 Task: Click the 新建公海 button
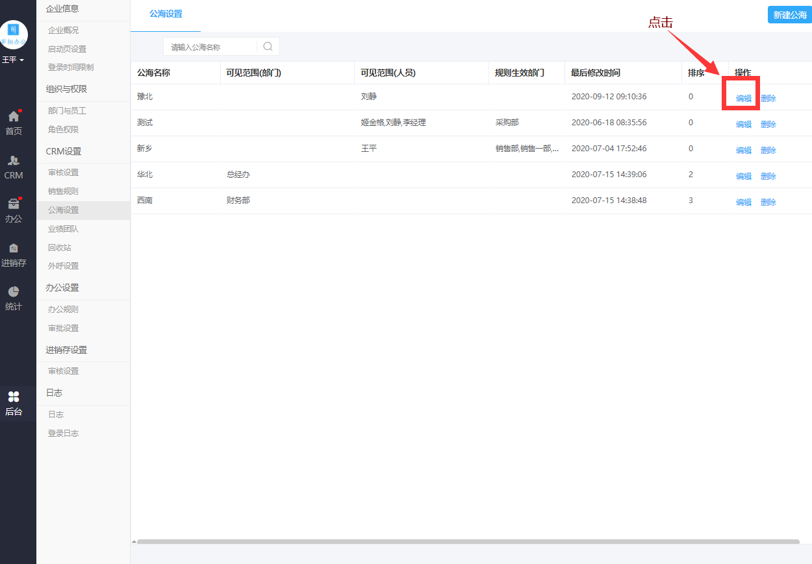point(790,15)
